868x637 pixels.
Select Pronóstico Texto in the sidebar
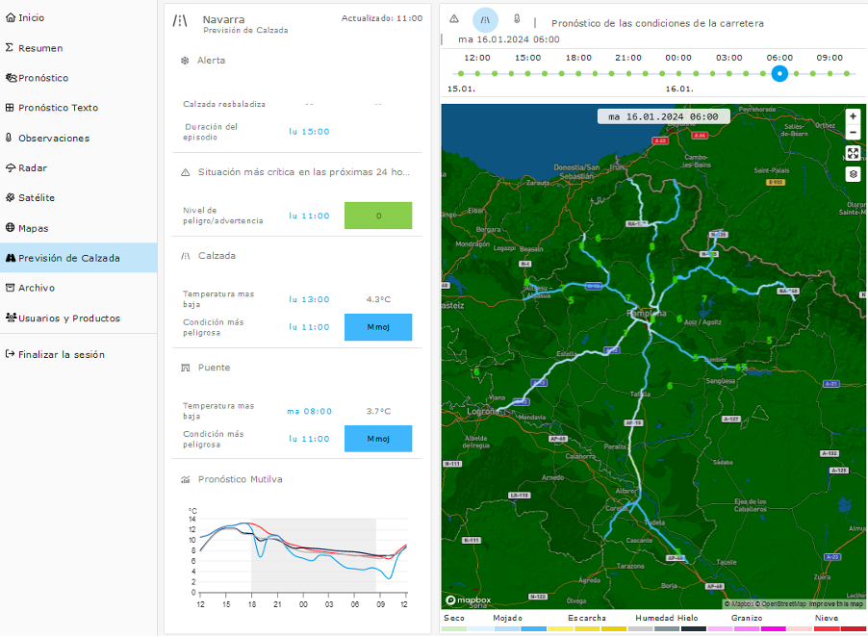click(57, 108)
